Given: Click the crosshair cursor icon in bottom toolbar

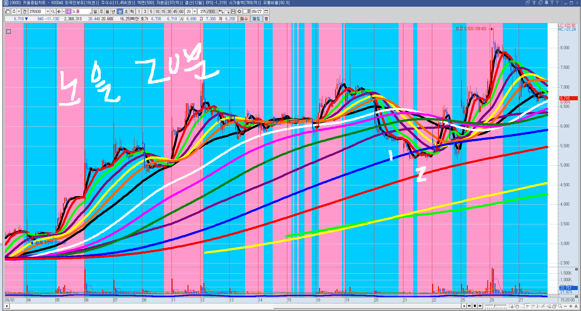Looking at the screenshot, I should (x=528, y=306).
